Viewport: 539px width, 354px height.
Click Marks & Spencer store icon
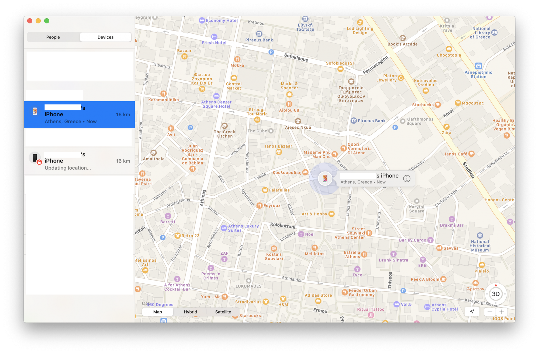point(289,94)
